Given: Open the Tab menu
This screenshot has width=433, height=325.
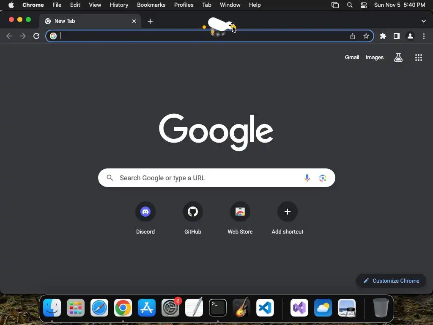Looking at the screenshot, I should pos(206,5).
